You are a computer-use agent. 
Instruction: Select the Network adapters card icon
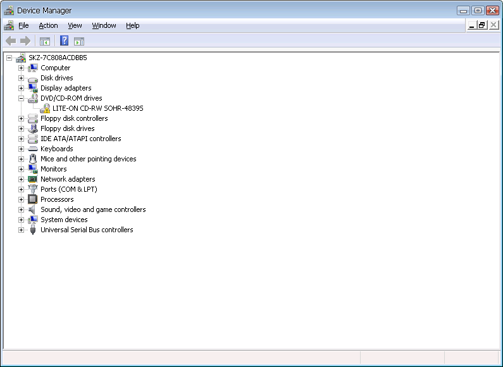coord(33,179)
